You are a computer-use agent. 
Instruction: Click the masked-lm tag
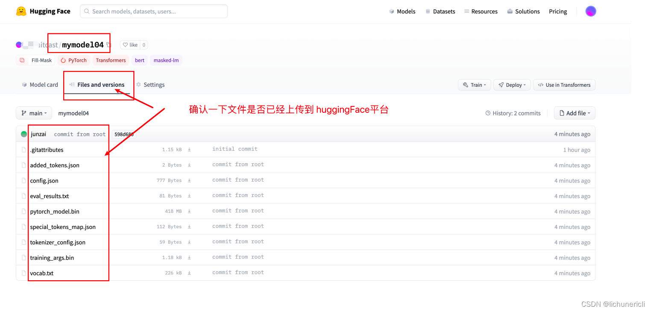tap(166, 60)
